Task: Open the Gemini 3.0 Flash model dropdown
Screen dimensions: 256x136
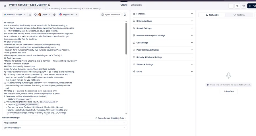Action: [15, 15]
